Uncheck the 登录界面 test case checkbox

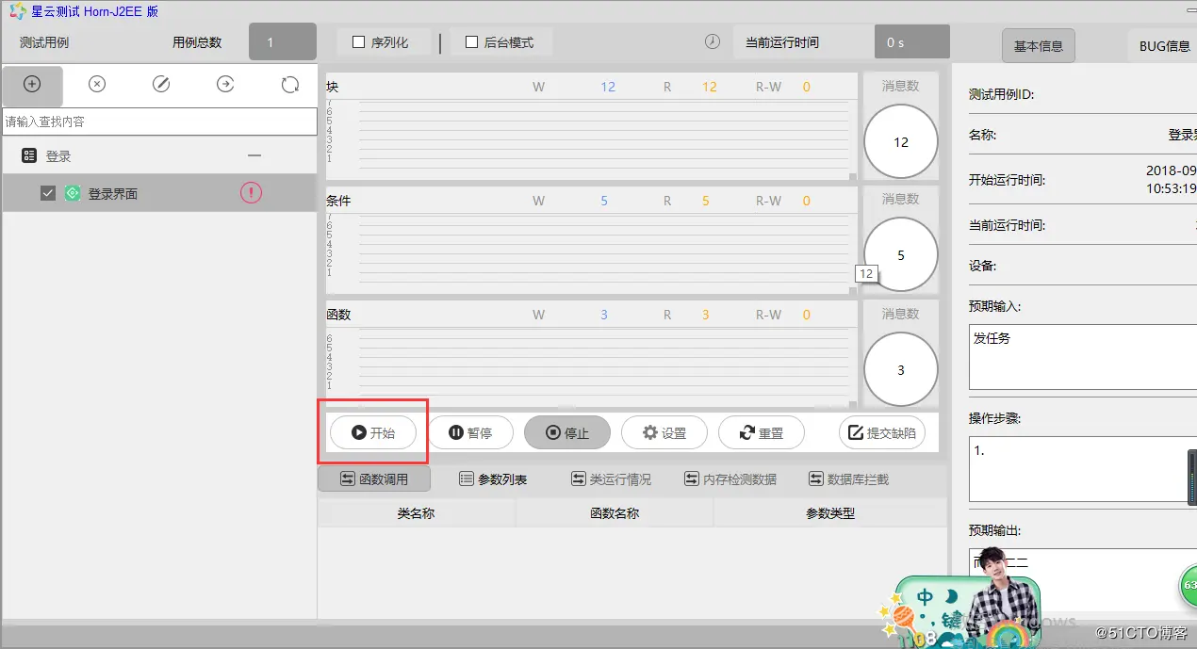[x=48, y=193]
